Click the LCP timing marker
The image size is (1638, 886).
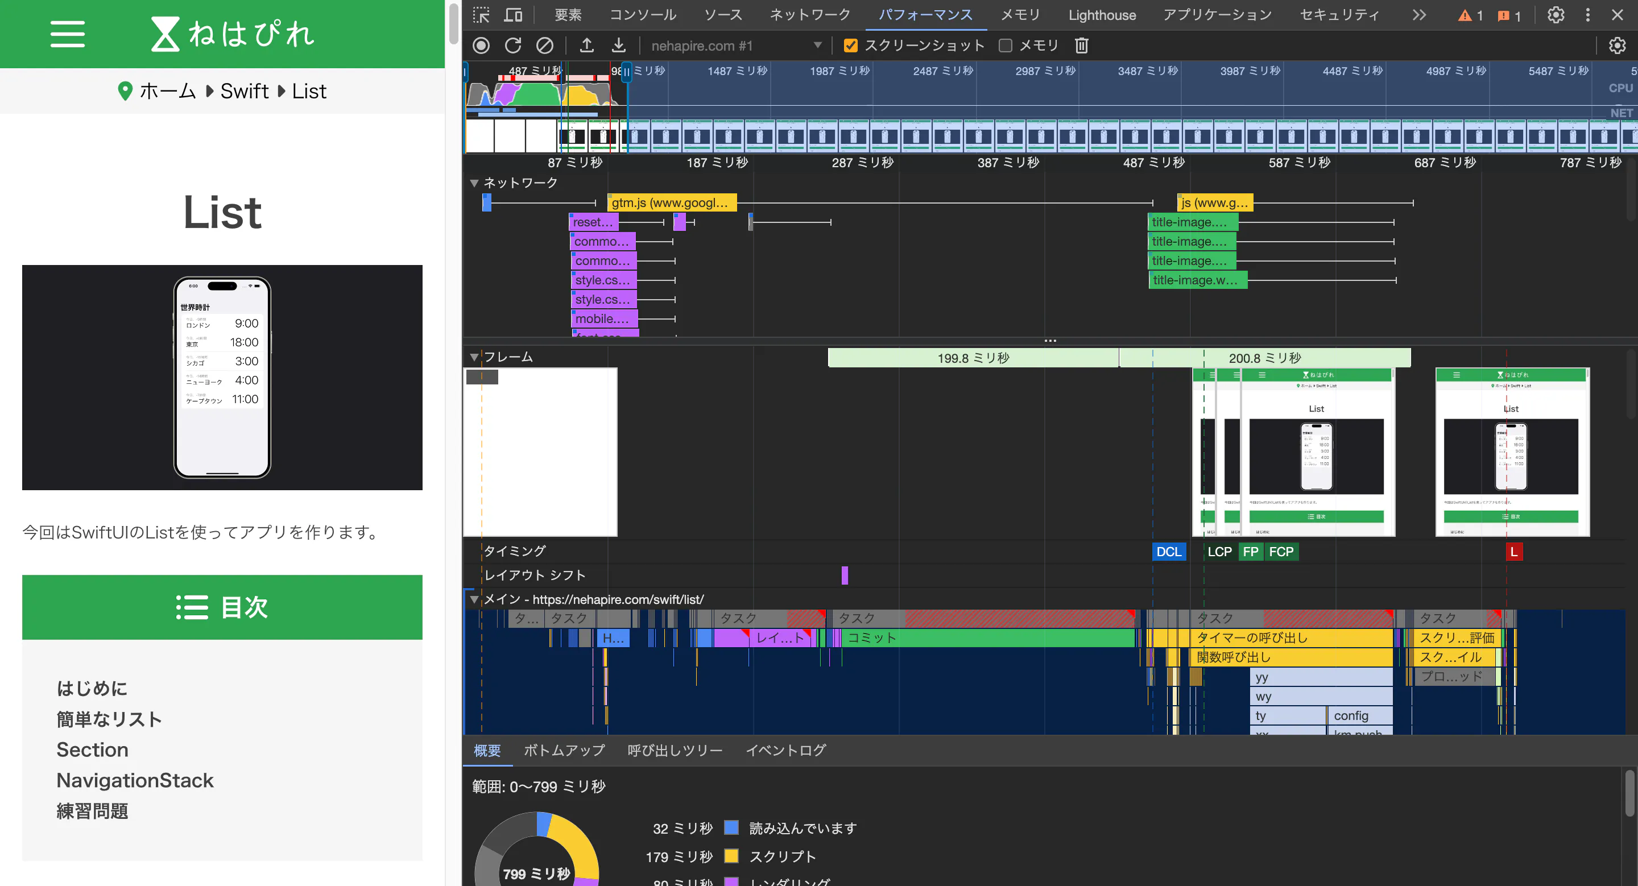click(x=1219, y=552)
